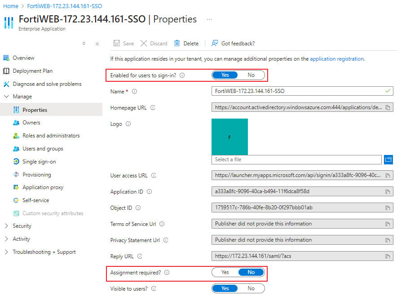The height and width of the screenshot is (296, 397).
Task: Hide the application from users
Action: [x=251, y=288]
